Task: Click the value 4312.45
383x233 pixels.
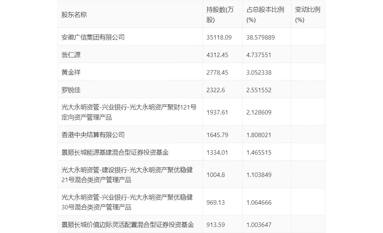Action: coord(217,55)
